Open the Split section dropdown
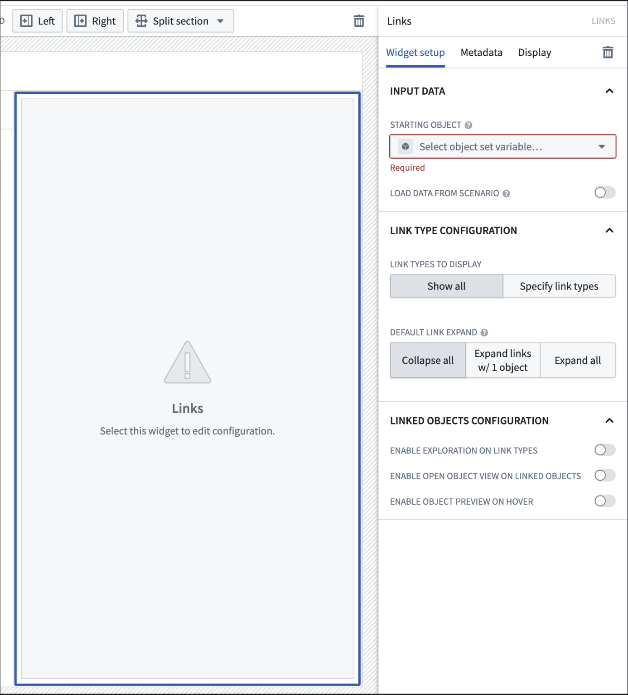The width and height of the screenshot is (628, 695). pyautogui.click(x=181, y=21)
